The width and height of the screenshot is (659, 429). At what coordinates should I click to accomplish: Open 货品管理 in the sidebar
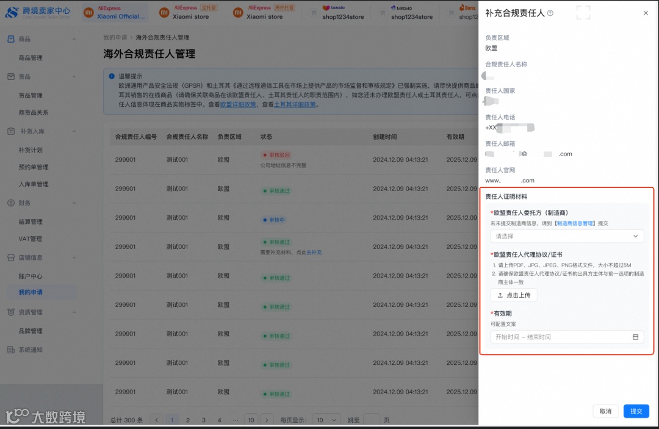31,95
